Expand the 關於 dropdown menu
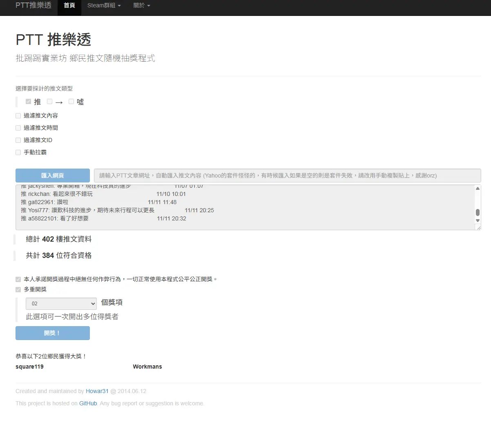 [x=141, y=6]
